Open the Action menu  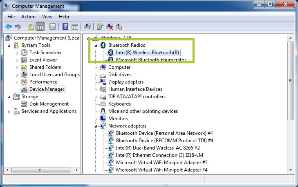click(x=28, y=17)
